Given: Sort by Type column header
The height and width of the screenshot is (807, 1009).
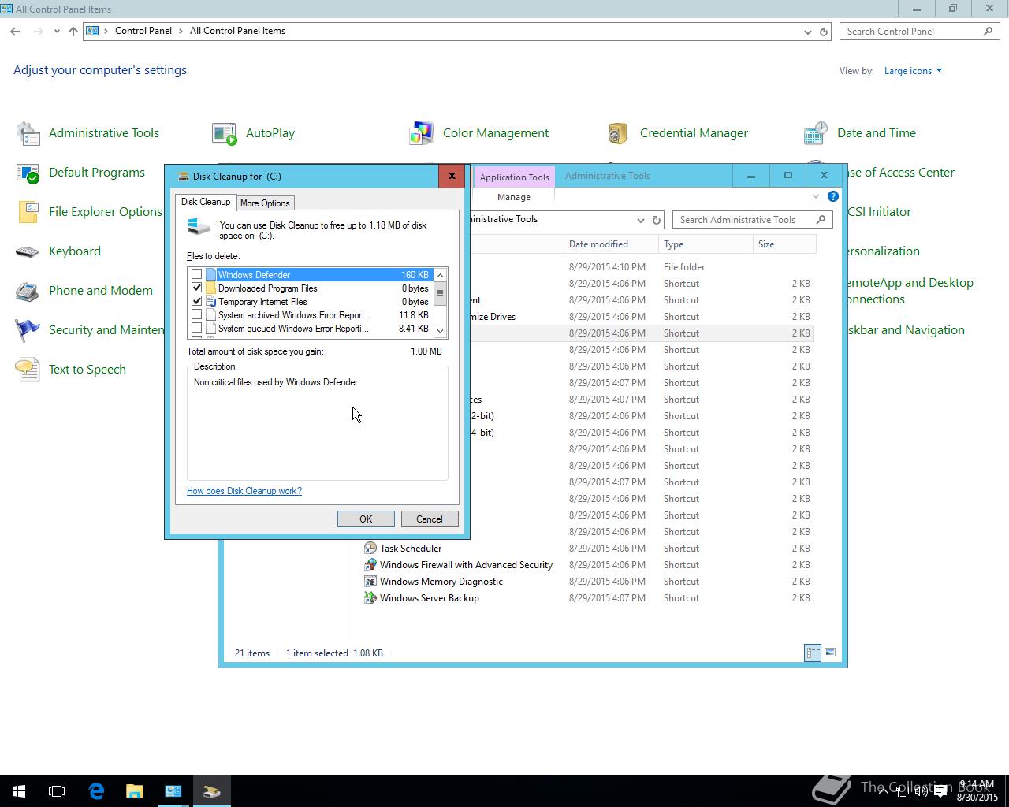Looking at the screenshot, I should 706,244.
